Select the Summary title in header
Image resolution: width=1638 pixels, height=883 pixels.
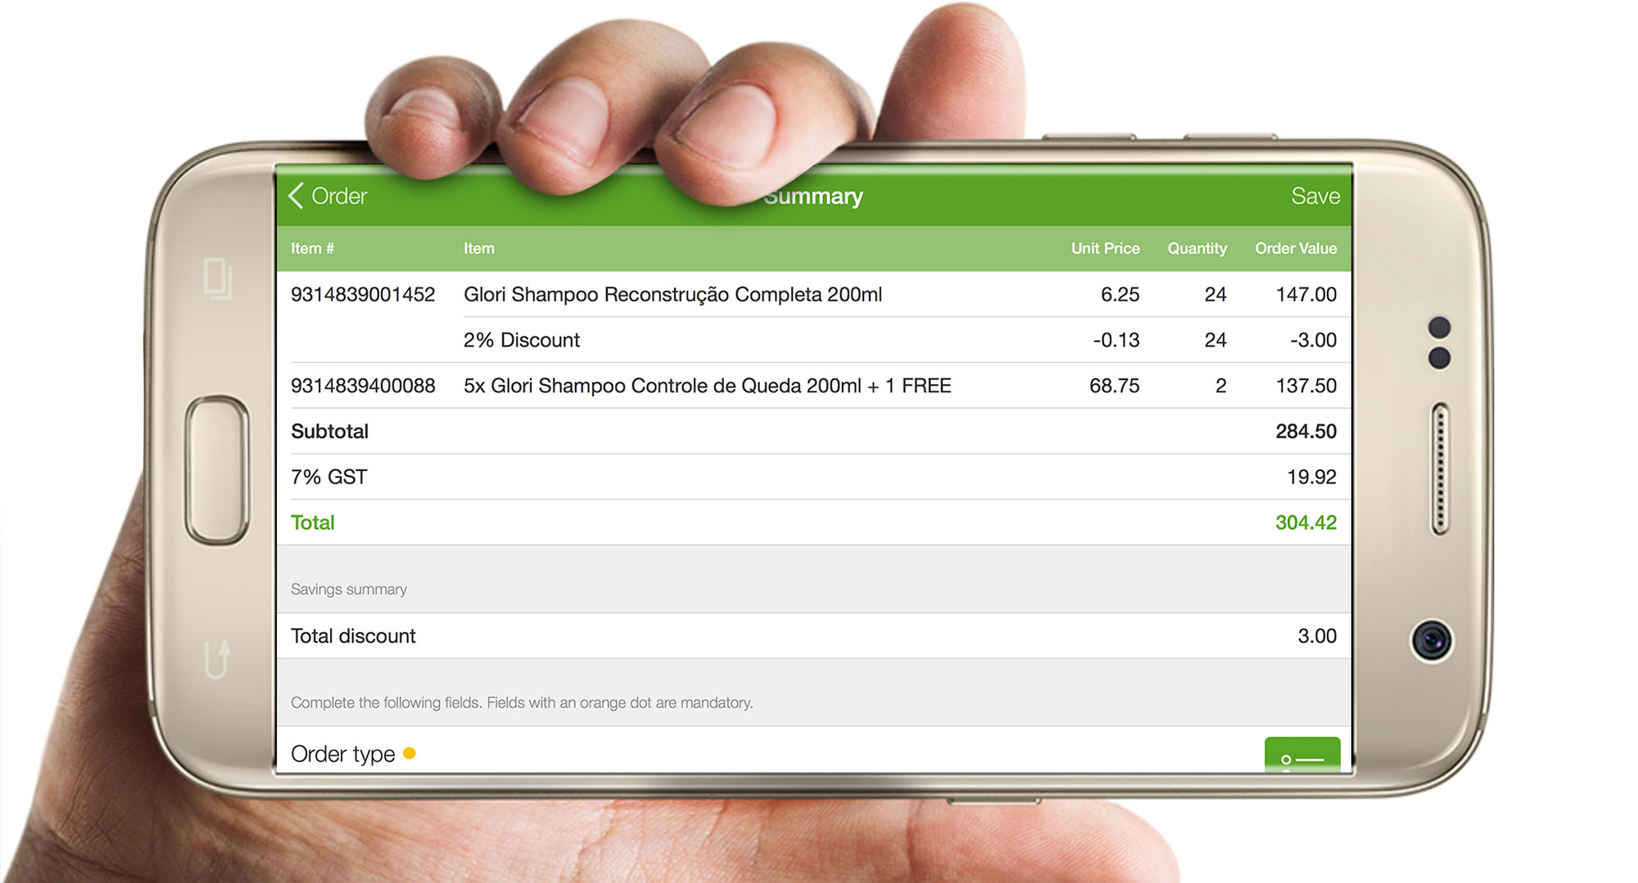click(813, 197)
